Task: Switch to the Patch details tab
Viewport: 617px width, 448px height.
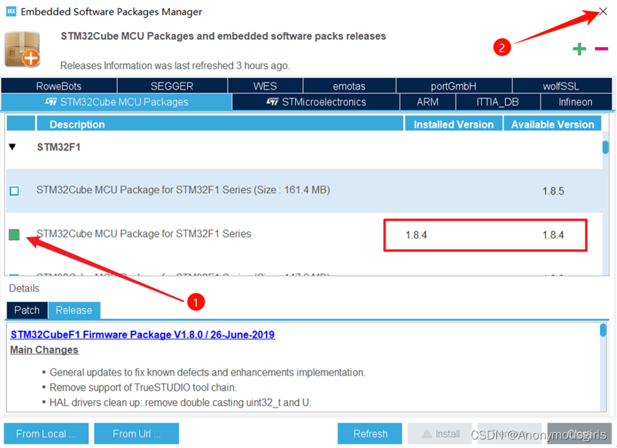Action: tap(27, 310)
